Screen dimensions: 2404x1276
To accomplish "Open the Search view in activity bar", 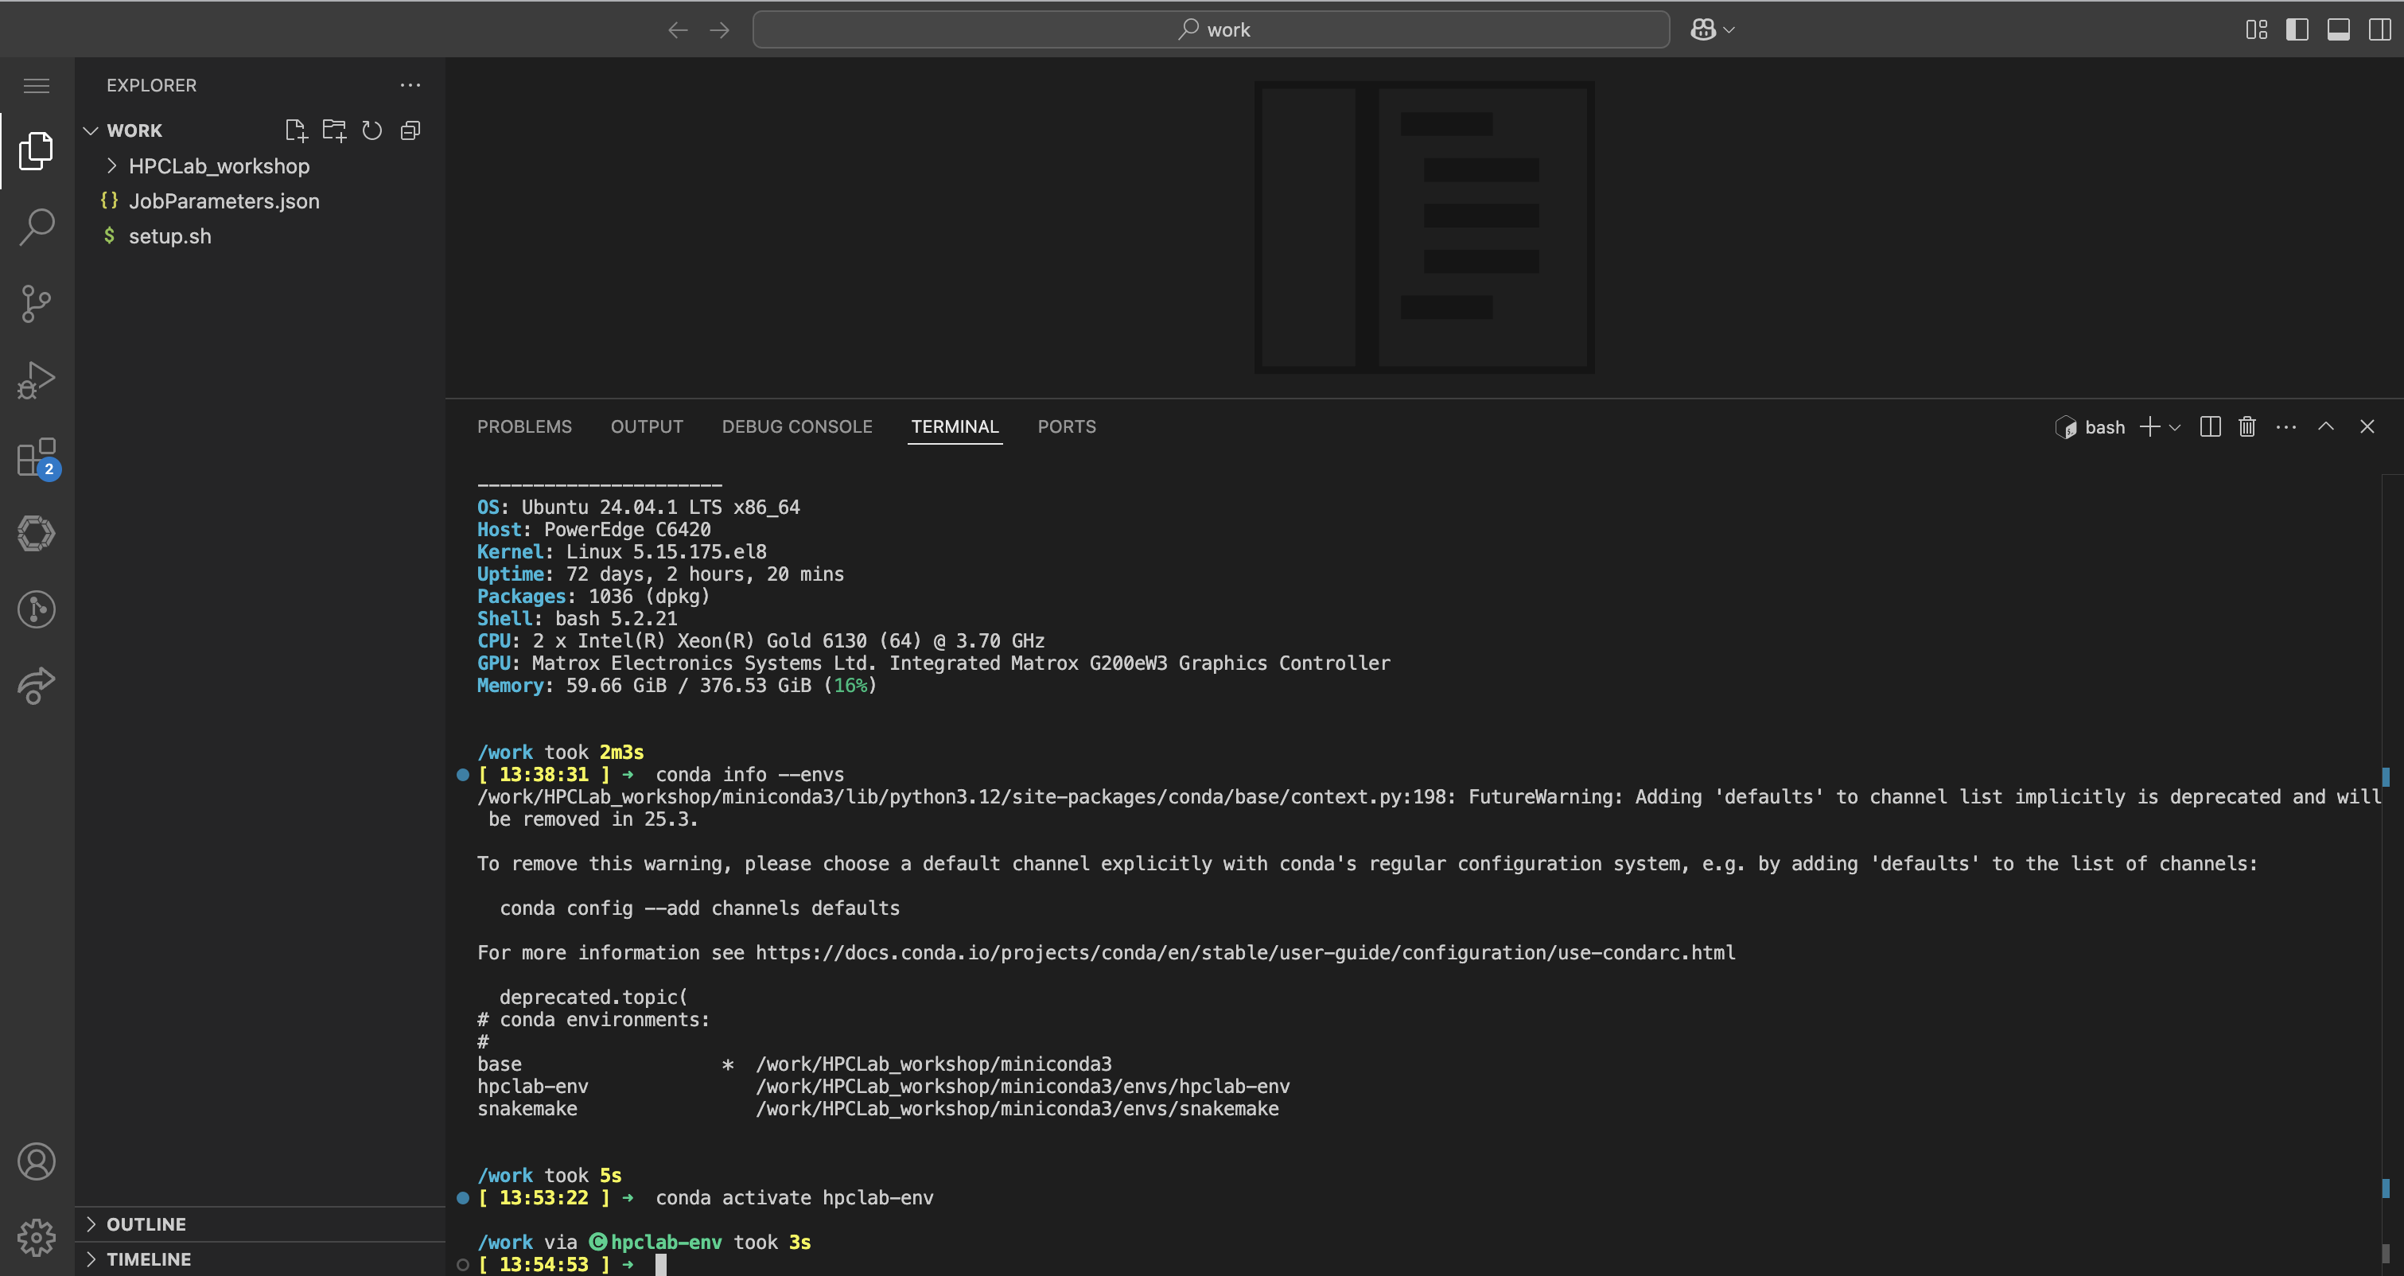I will 37,227.
